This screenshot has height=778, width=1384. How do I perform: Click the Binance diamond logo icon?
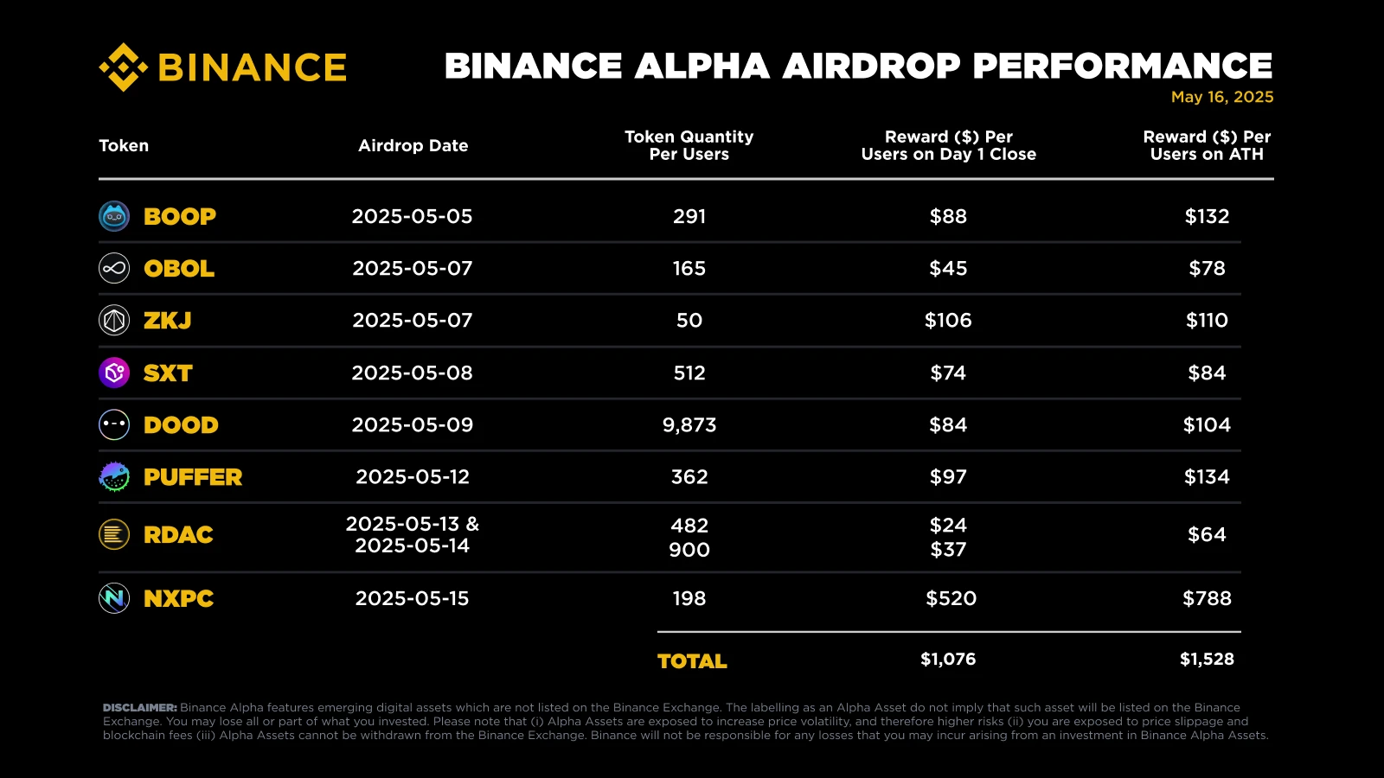(123, 67)
